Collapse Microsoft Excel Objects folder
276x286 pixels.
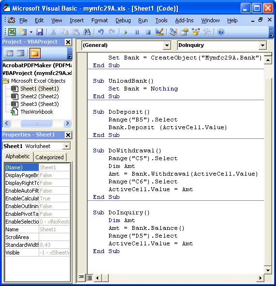[x=6, y=81]
